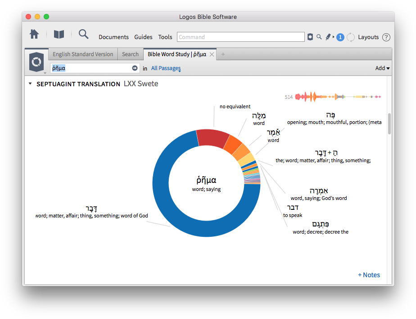Click the vertical scrollbar thumb
416x319 pixels.
(x=389, y=124)
